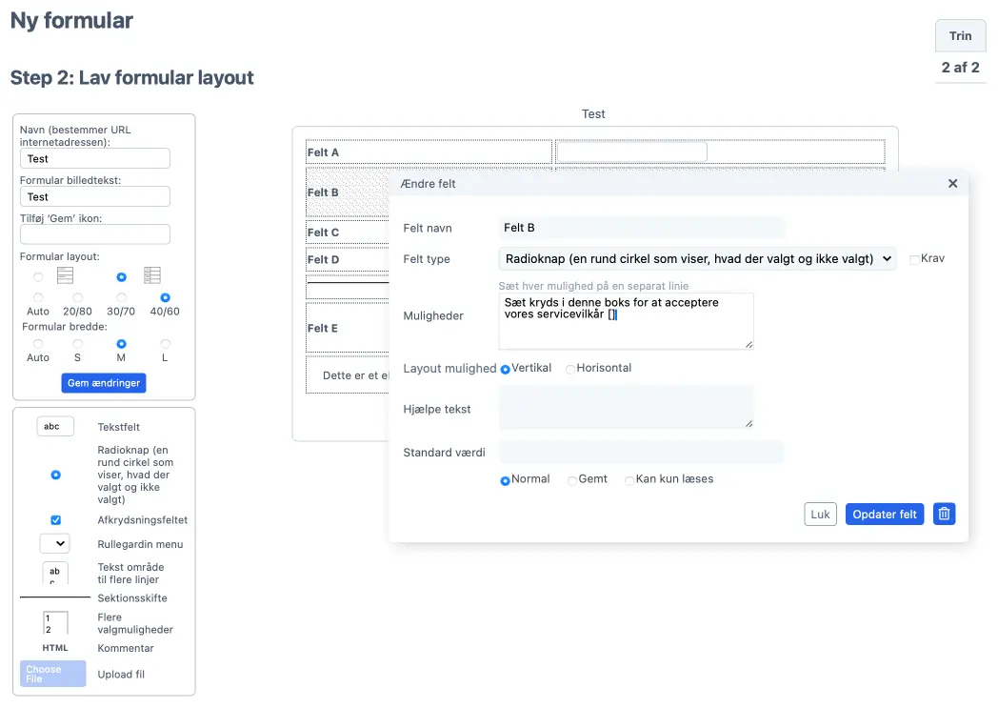Click Upload fil label
Screen dimensions: 998x708
tap(121, 675)
